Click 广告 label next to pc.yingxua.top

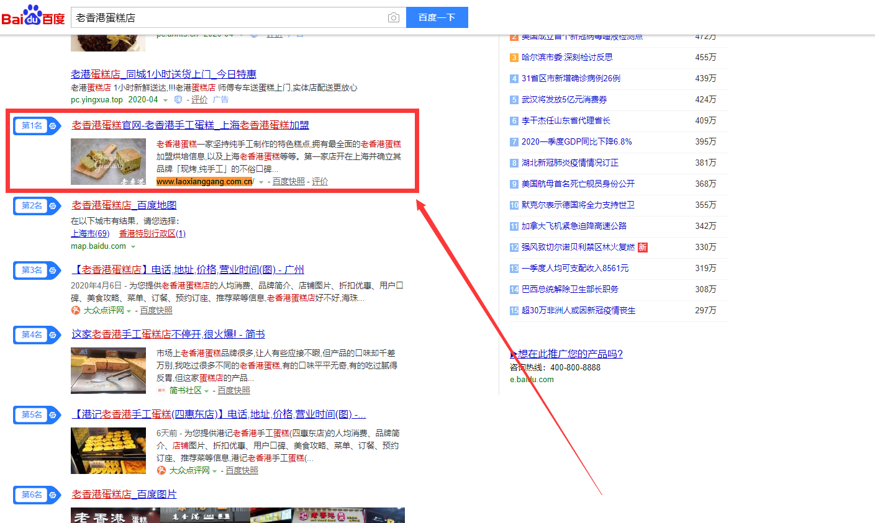220,99
